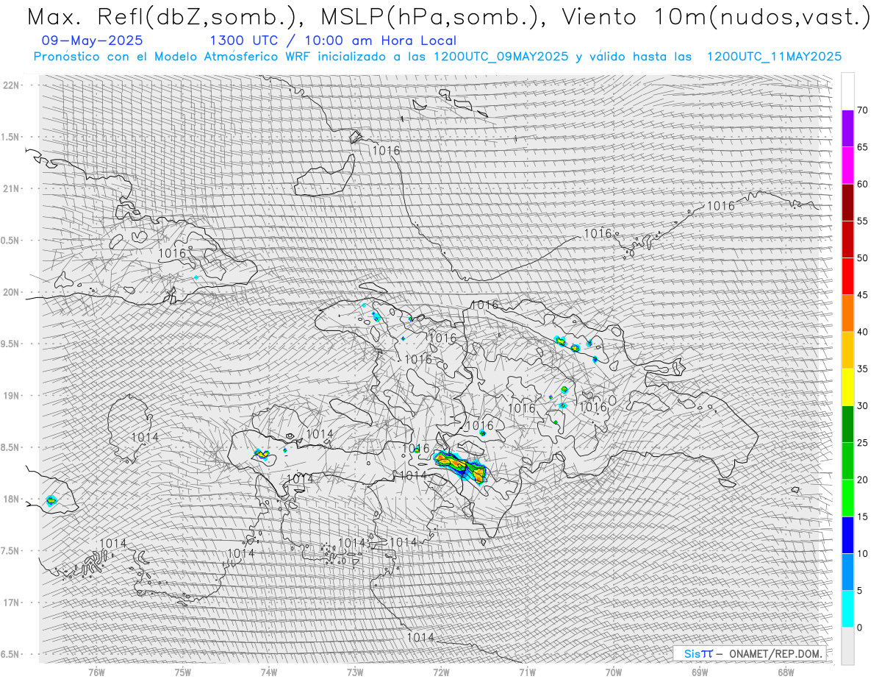Click the colorbar label 20
882x682 pixels.
tap(862, 480)
